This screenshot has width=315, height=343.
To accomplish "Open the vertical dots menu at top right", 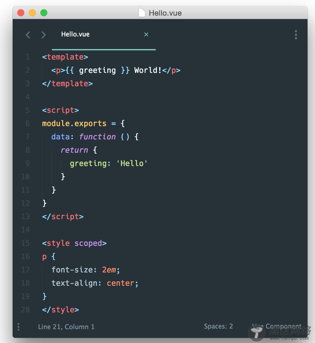I will click(x=296, y=35).
